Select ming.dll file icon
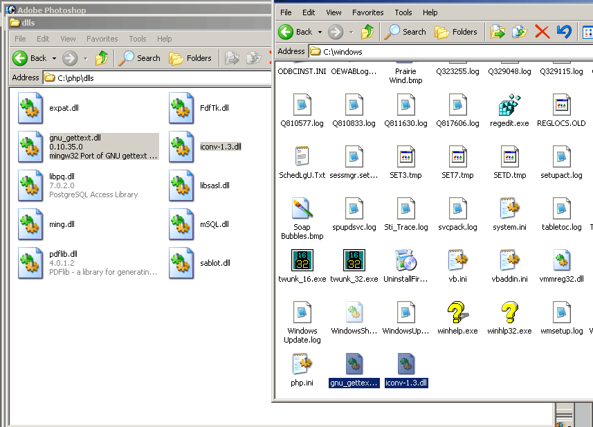Screen dimensions: 593x427 pos(30,224)
